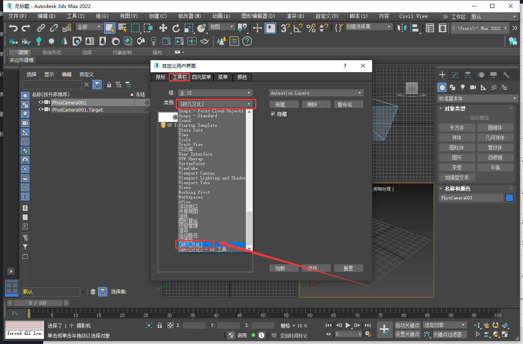523x344 pixels.
Task: Click the 茶壶 object type button
Action: [x=457, y=167]
